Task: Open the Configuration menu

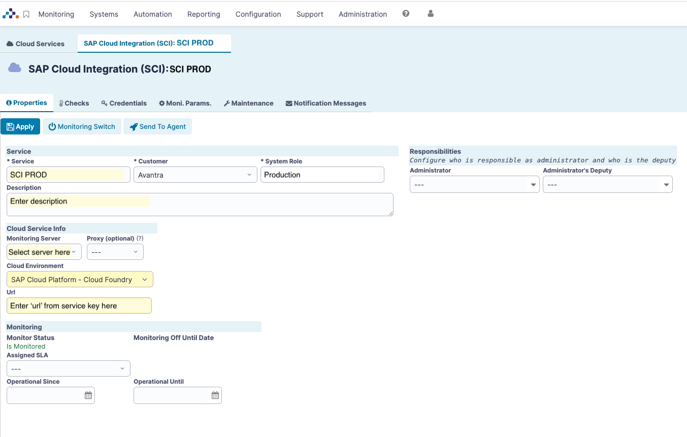Action: tap(258, 14)
